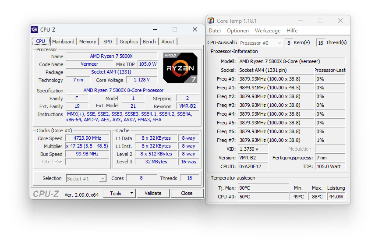382x240 pixels.
Task: Close the CPU-Z window with X
Action: (x=195, y=29)
